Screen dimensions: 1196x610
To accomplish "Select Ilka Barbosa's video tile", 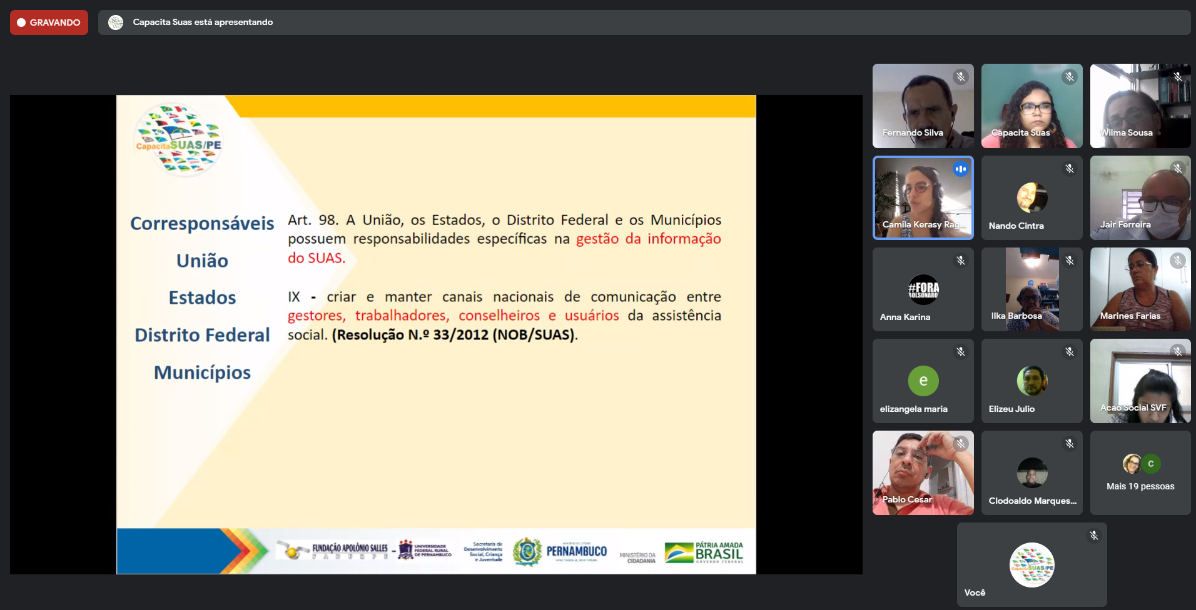I will pos(1031,289).
